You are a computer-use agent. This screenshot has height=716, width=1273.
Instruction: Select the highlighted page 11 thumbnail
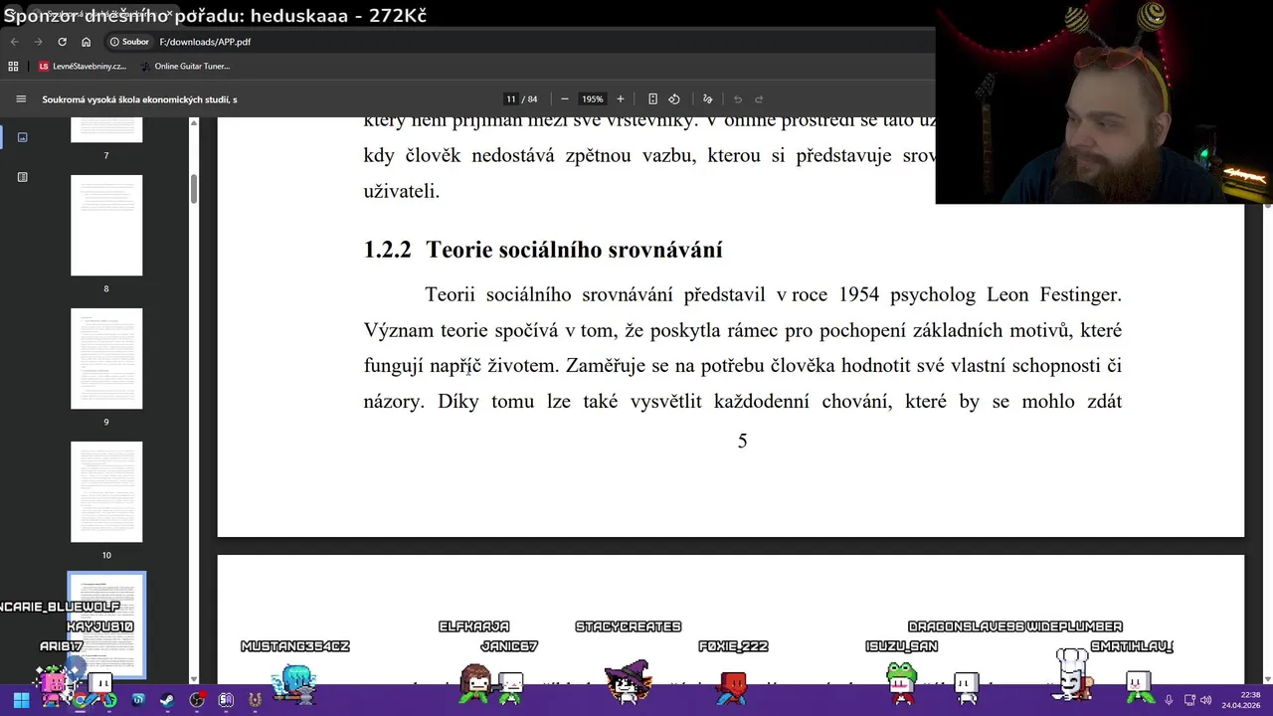106,625
